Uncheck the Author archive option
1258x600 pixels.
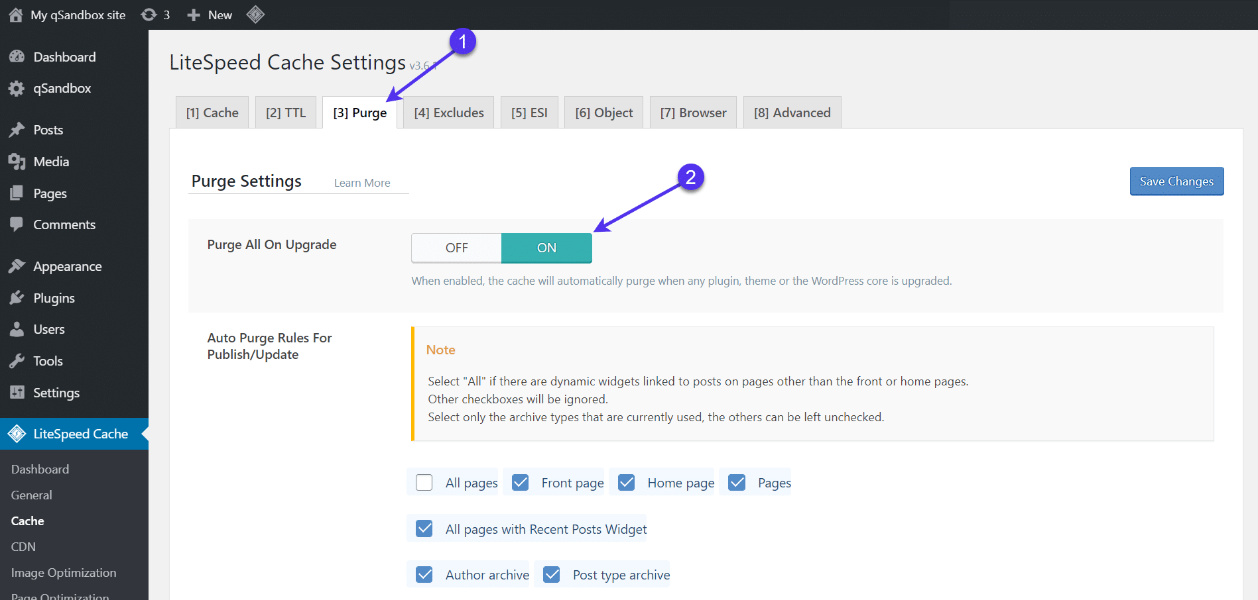click(x=424, y=574)
